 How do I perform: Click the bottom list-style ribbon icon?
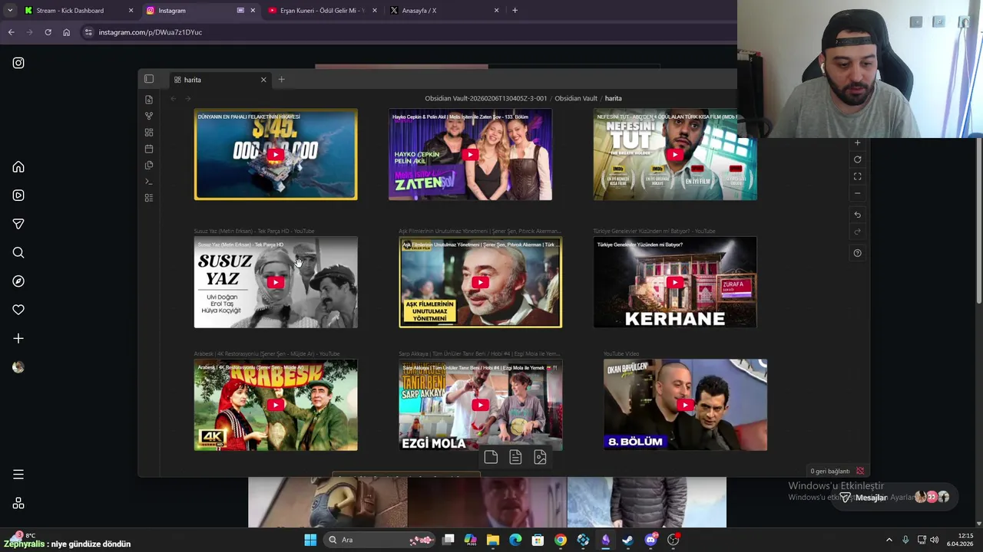[x=149, y=198]
